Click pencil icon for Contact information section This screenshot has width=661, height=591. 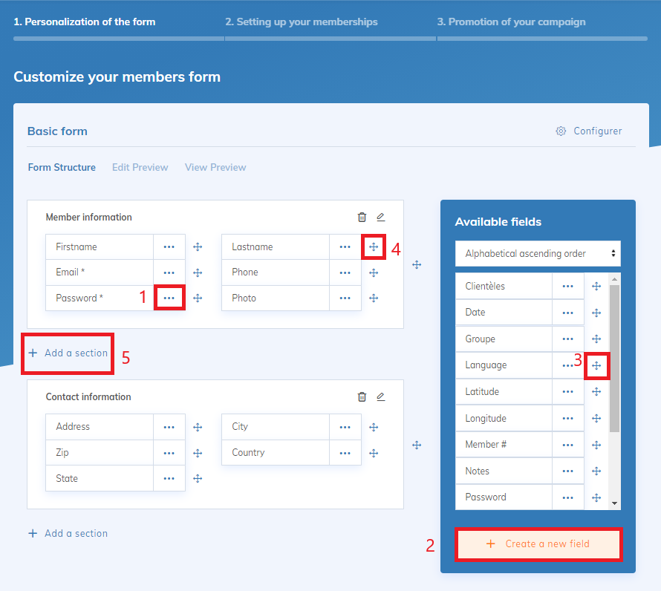[x=381, y=397]
